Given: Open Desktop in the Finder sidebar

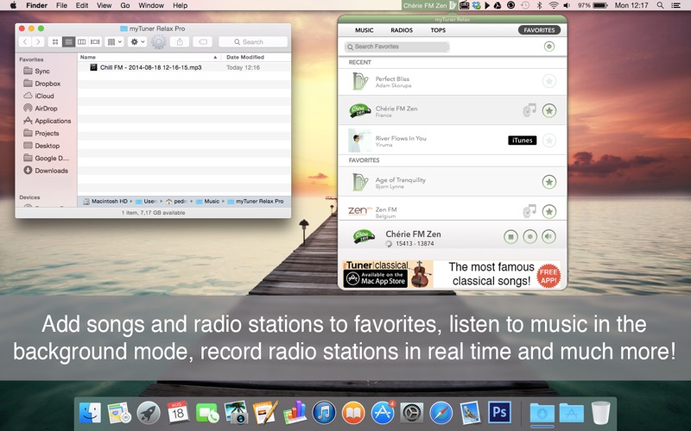Looking at the screenshot, I should click(41, 146).
